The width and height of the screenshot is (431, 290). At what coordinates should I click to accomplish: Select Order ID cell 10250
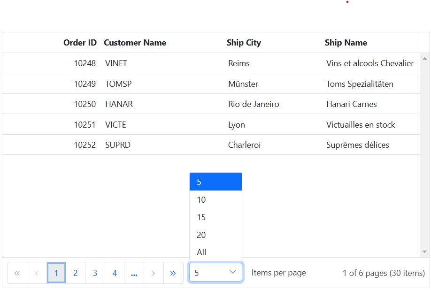pyautogui.click(x=85, y=104)
